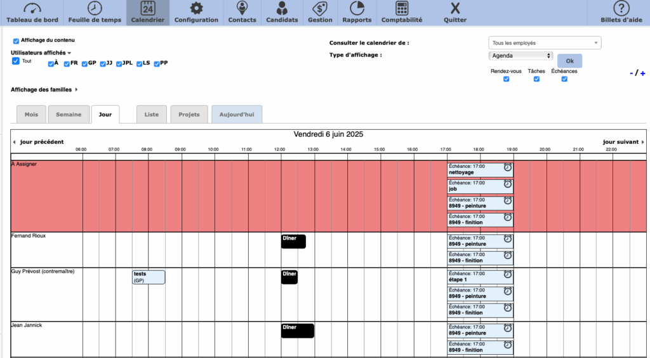This screenshot has width=650, height=358.
Task: Uncheck the Échéances checkbox
Action: 564,79
